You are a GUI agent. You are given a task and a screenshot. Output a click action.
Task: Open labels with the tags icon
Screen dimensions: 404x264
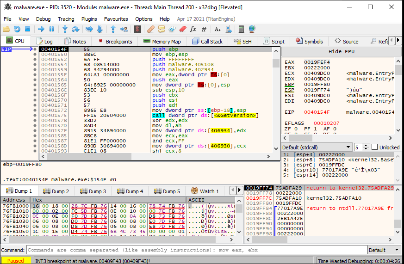click(172, 29)
